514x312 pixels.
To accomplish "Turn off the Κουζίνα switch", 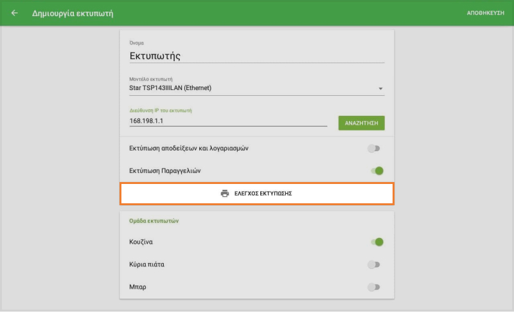I will [x=377, y=242].
